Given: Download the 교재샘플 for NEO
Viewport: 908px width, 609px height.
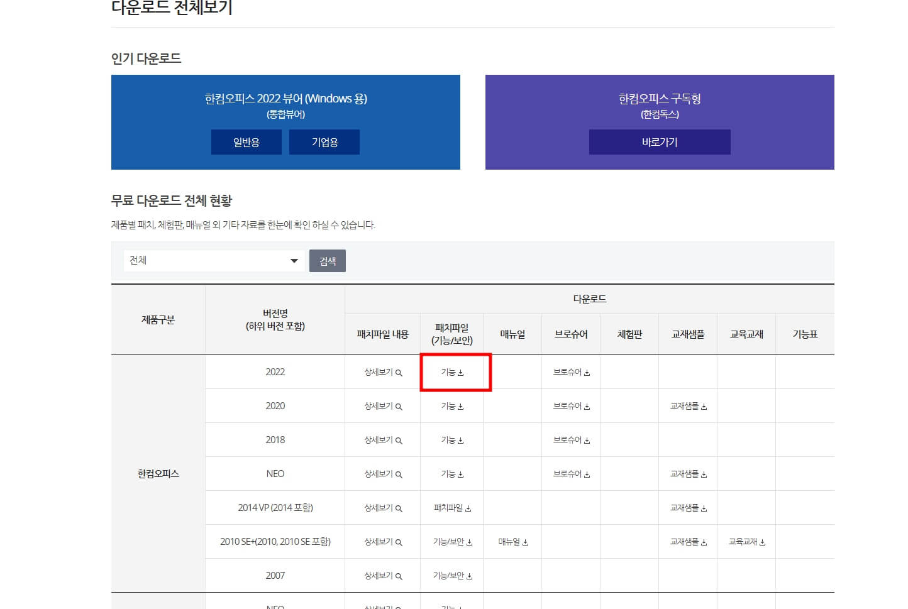Looking at the screenshot, I should (688, 474).
